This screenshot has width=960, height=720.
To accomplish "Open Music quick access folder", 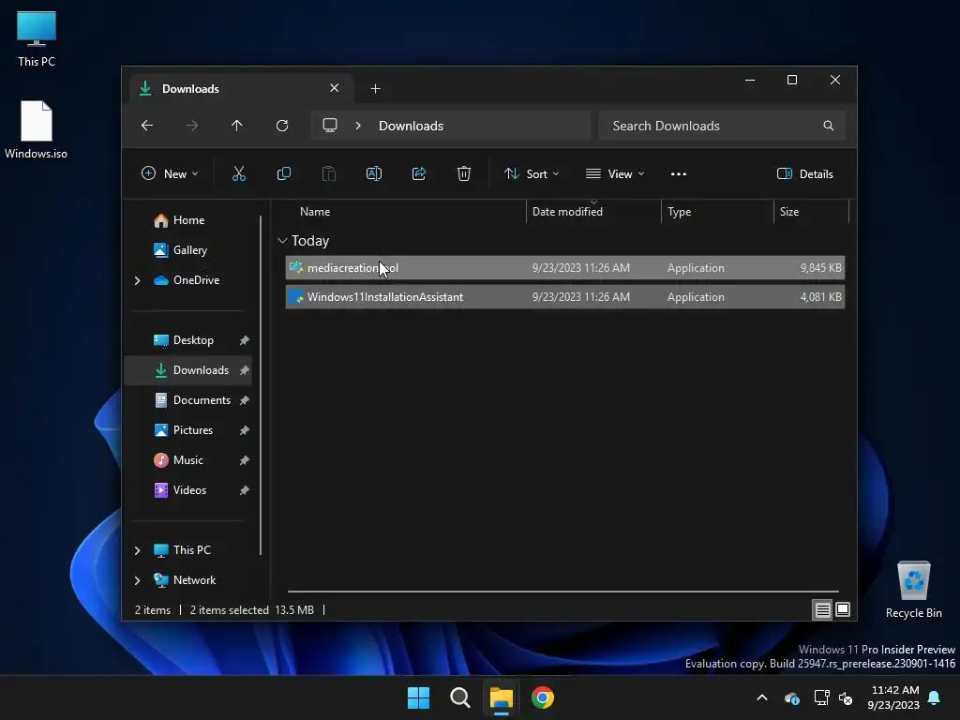I will tap(187, 460).
